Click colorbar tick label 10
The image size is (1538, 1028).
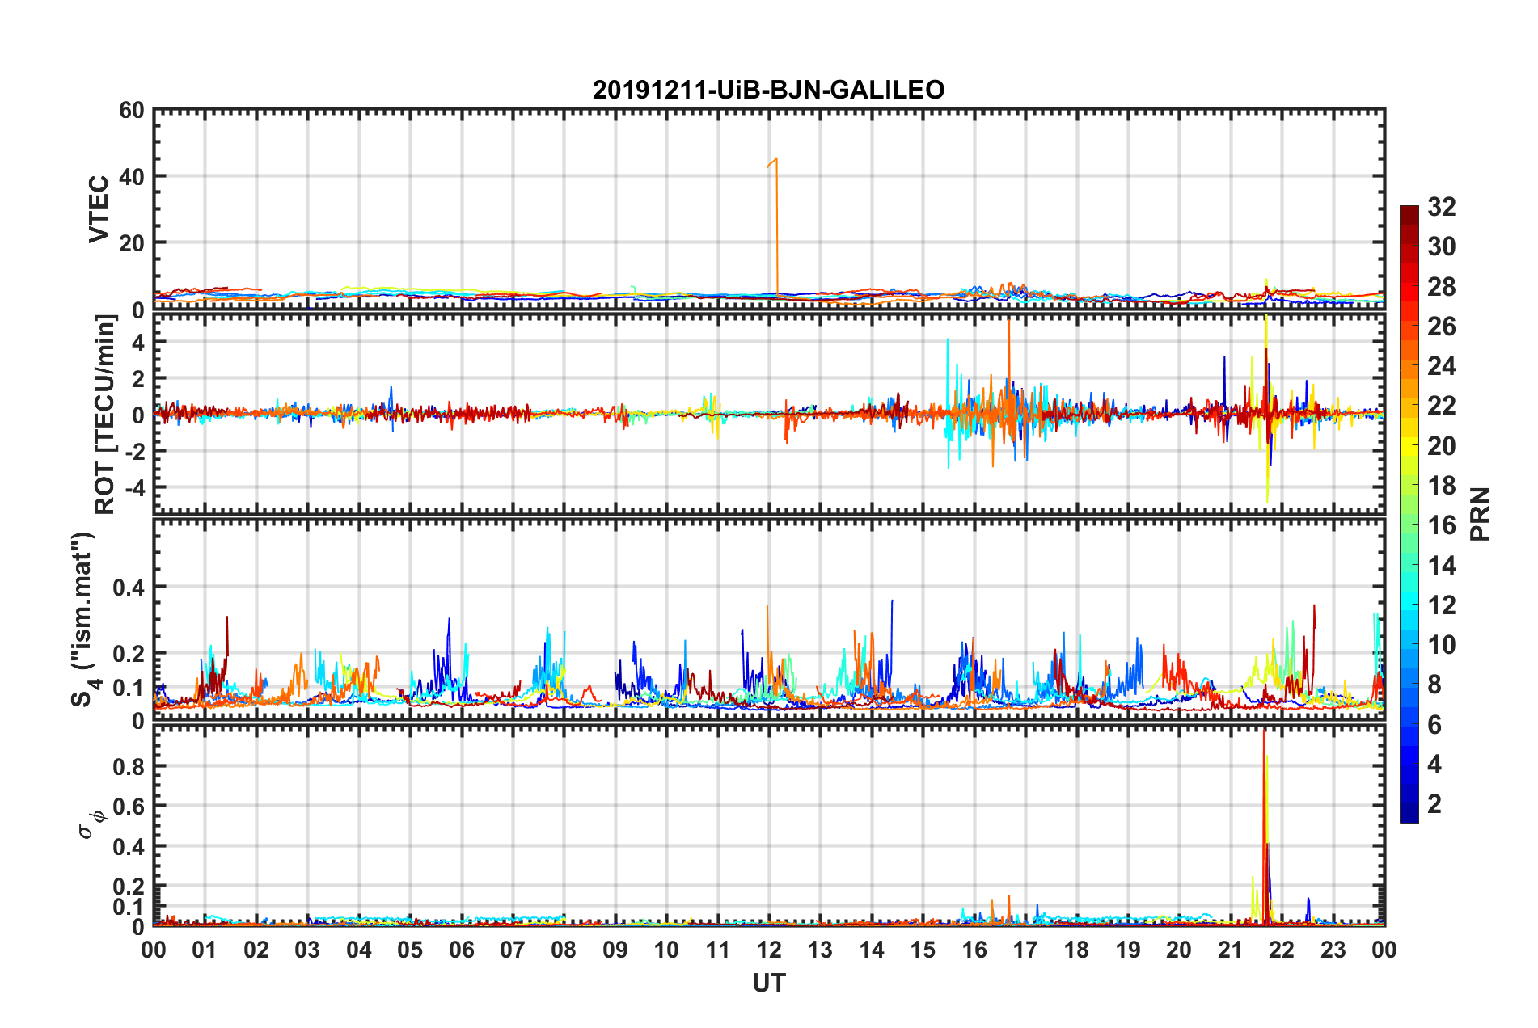(x=1441, y=645)
